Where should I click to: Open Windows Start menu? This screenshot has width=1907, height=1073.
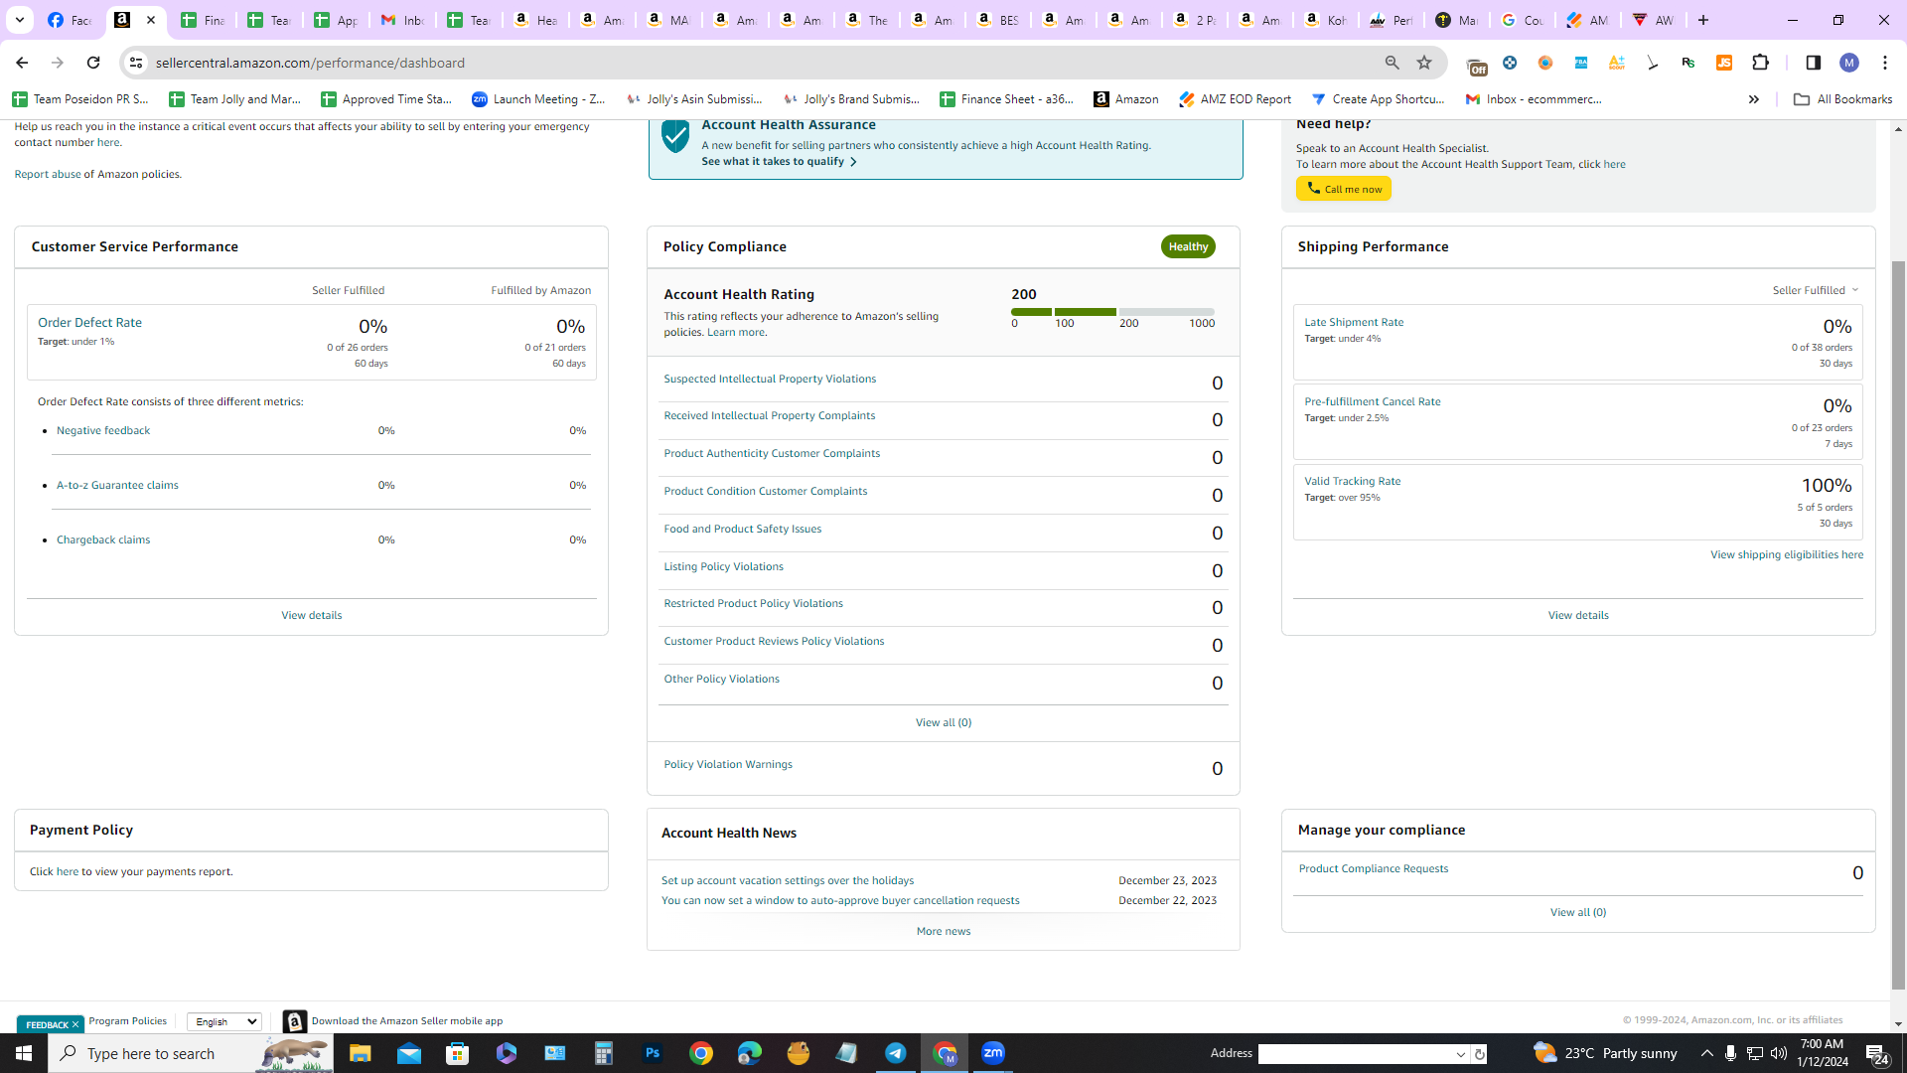(x=24, y=1053)
